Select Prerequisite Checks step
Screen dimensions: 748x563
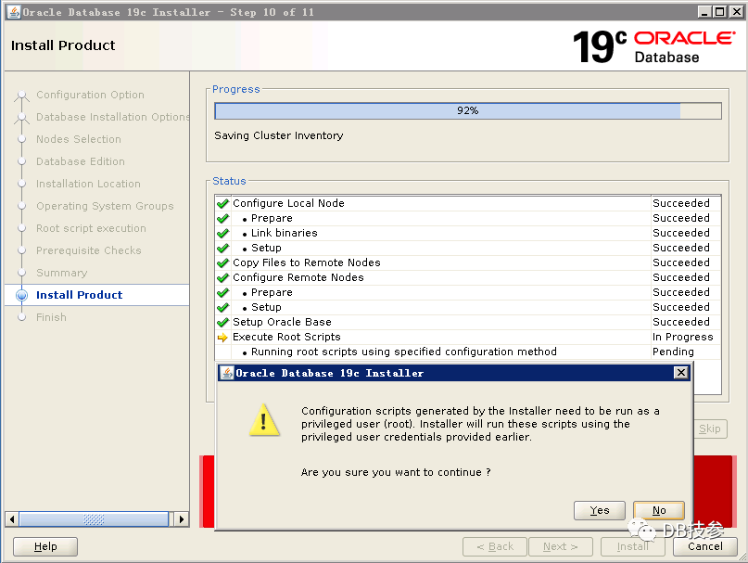pos(89,250)
